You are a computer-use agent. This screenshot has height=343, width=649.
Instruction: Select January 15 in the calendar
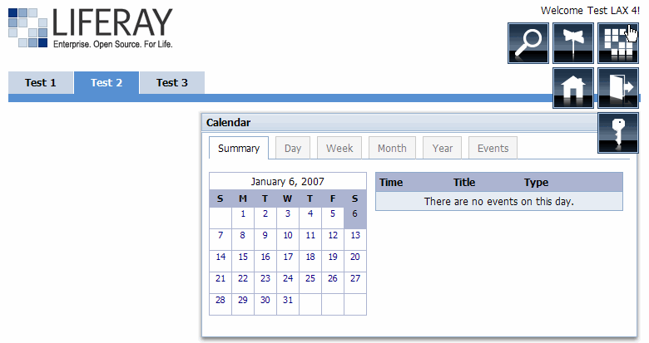[243, 257]
